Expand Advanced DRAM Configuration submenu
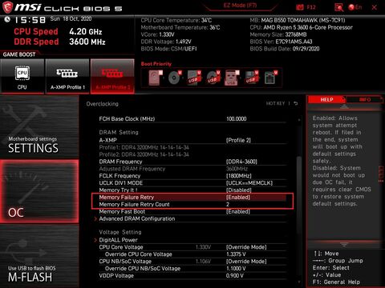The width and height of the screenshot is (385, 288). tap(137, 218)
